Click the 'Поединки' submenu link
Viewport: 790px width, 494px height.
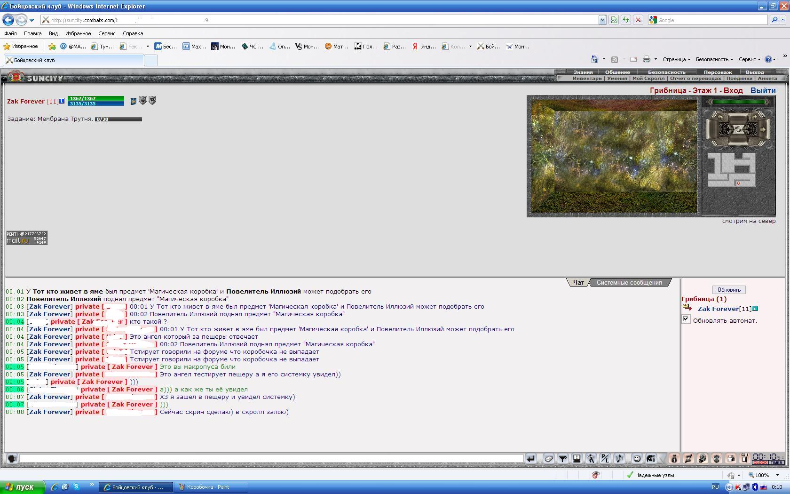tap(739, 78)
